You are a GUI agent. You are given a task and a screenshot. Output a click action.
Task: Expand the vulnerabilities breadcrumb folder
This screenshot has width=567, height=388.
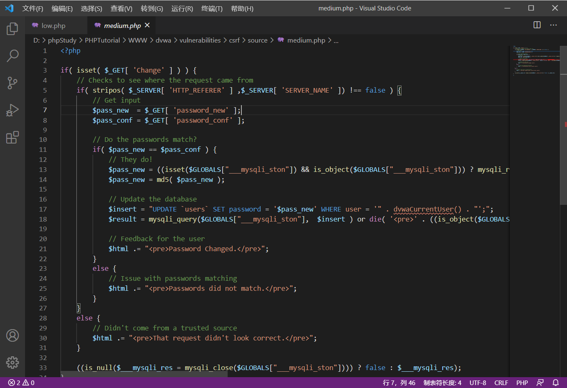200,40
